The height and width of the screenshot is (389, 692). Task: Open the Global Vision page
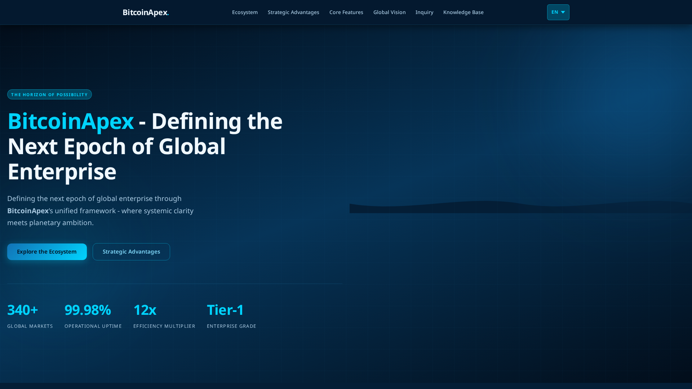(x=389, y=12)
